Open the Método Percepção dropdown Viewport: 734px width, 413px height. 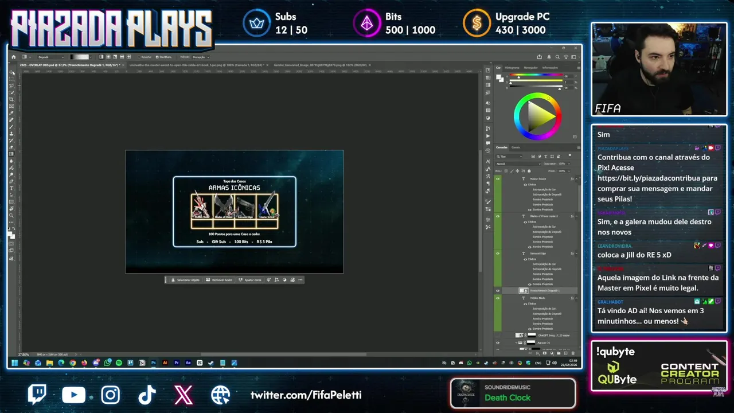[201, 57]
